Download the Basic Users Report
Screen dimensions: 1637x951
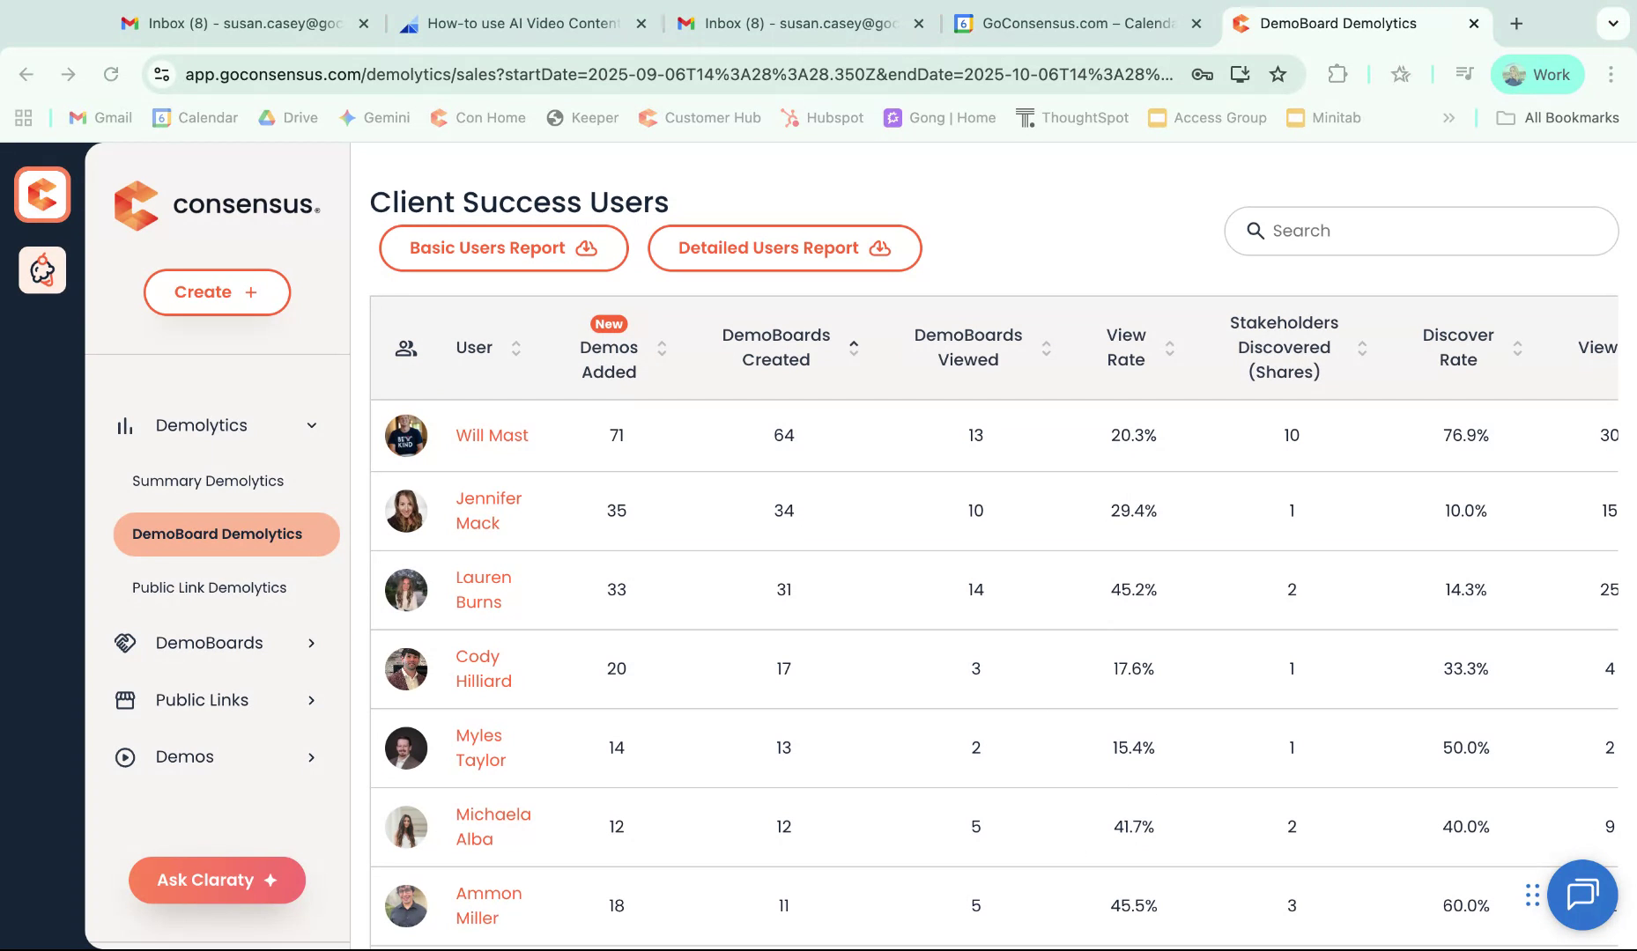pyautogui.click(x=503, y=248)
